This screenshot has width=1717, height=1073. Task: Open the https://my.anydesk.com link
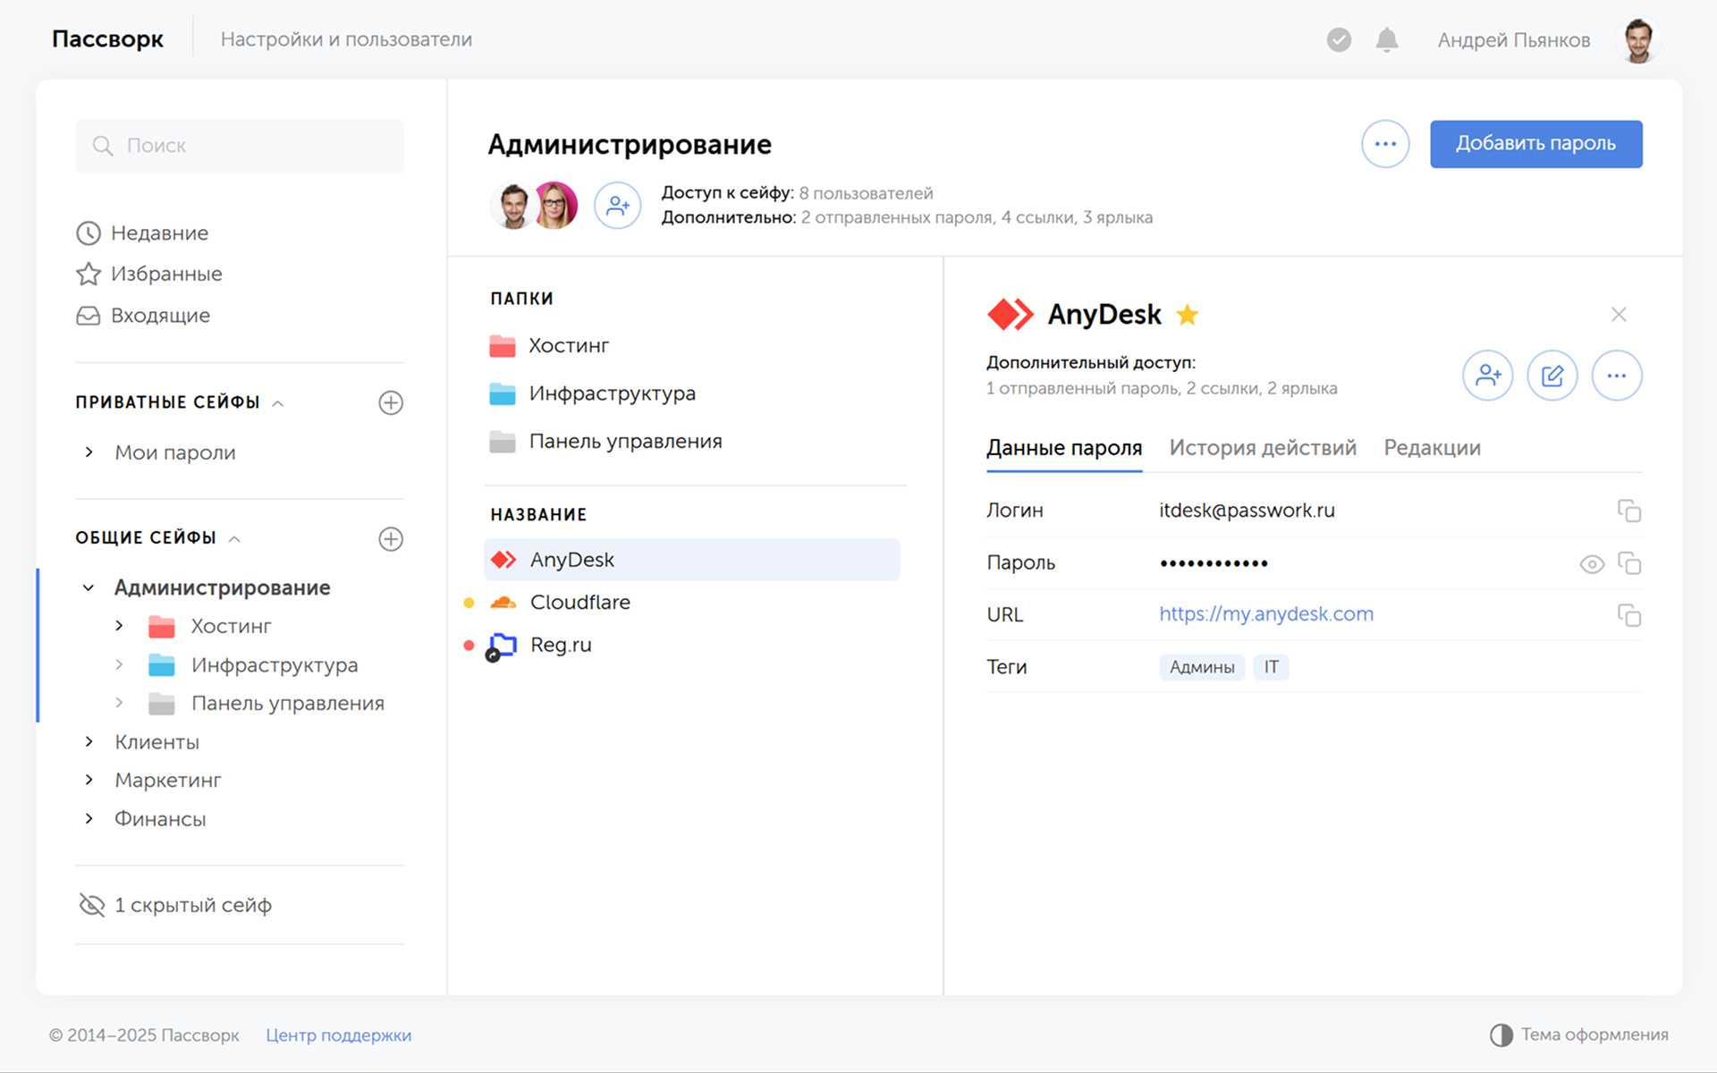[x=1265, y=614]
